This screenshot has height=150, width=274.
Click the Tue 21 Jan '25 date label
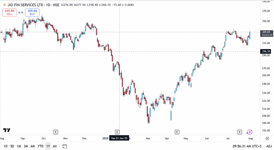119,138
